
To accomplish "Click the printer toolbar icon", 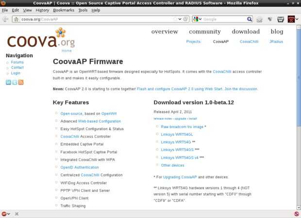I will pyautogui.click(x=281, y=19).
